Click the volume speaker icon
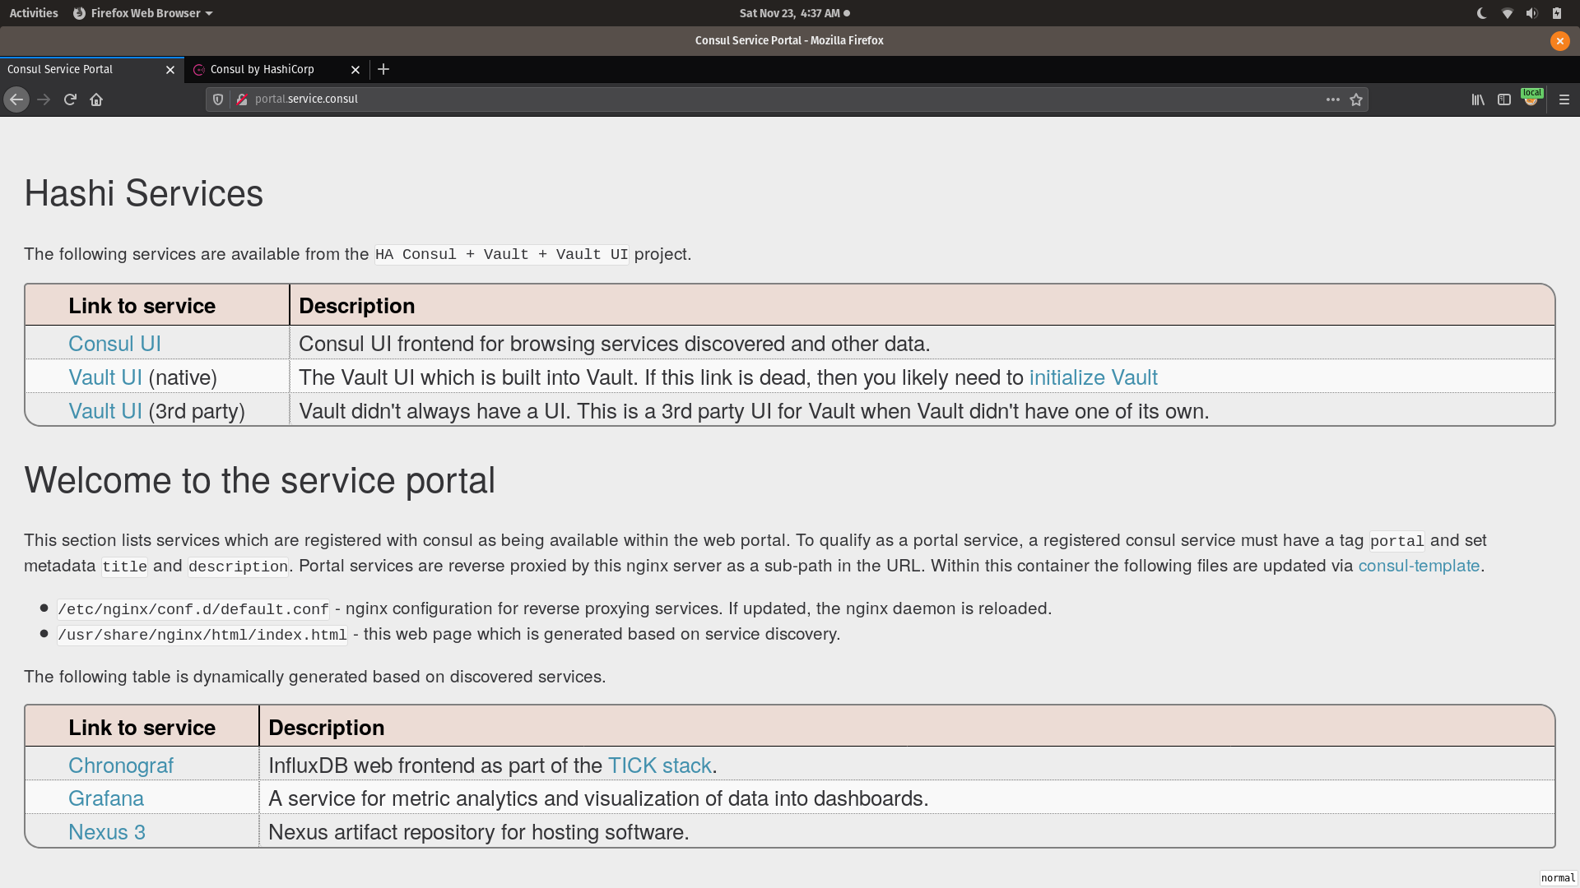 [1531, 13]
